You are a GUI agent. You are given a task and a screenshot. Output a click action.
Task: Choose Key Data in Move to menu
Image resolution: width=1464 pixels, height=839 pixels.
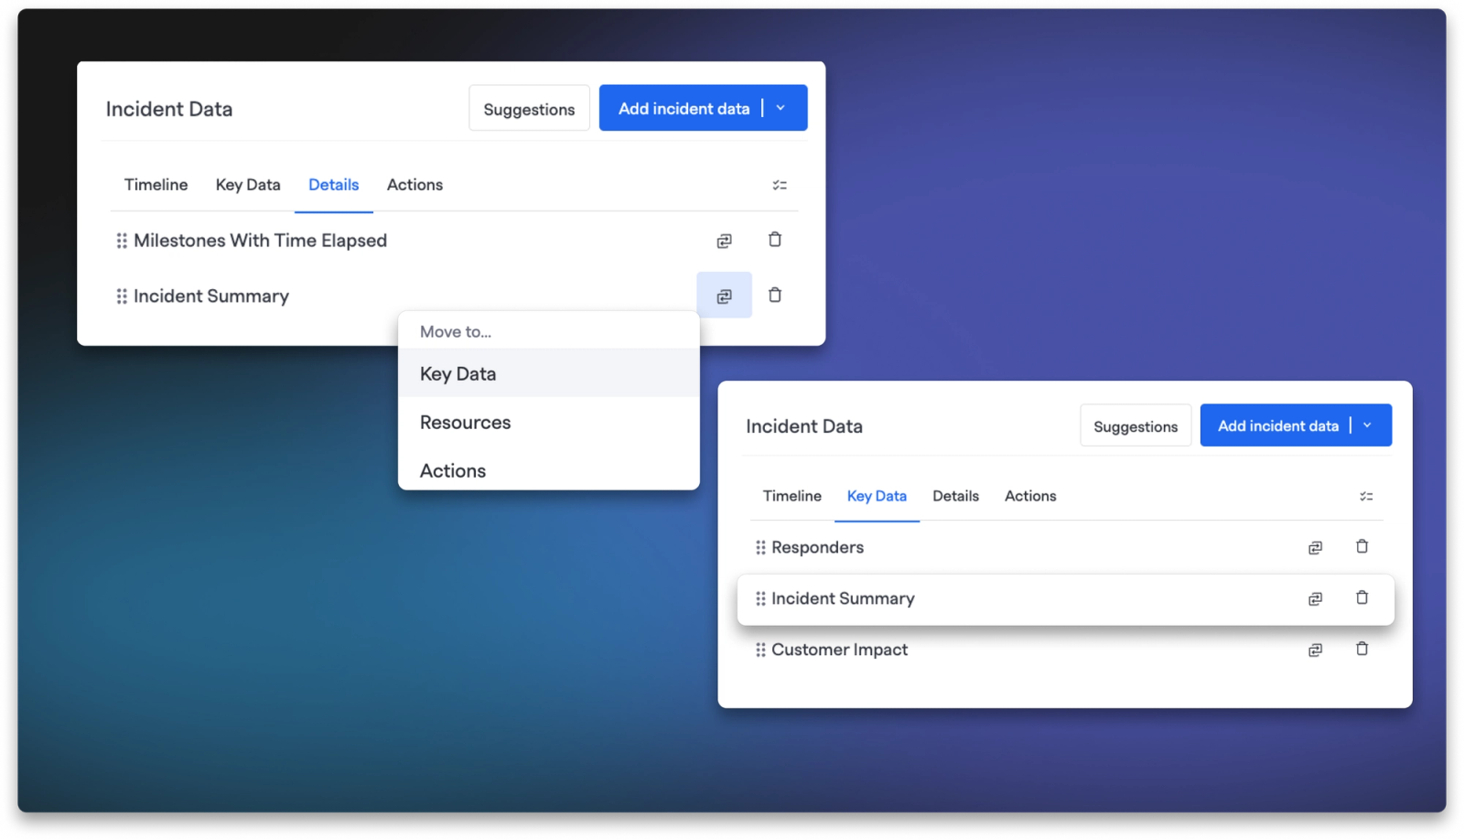coord(549,373)
